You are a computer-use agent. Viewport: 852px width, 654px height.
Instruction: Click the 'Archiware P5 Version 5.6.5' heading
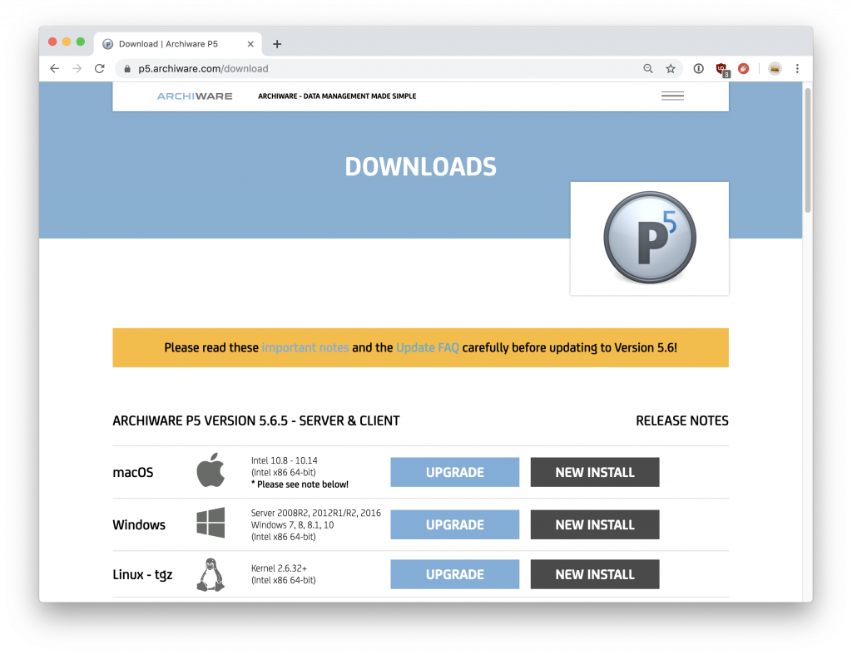pyautogui.click(x=256, y=420)
